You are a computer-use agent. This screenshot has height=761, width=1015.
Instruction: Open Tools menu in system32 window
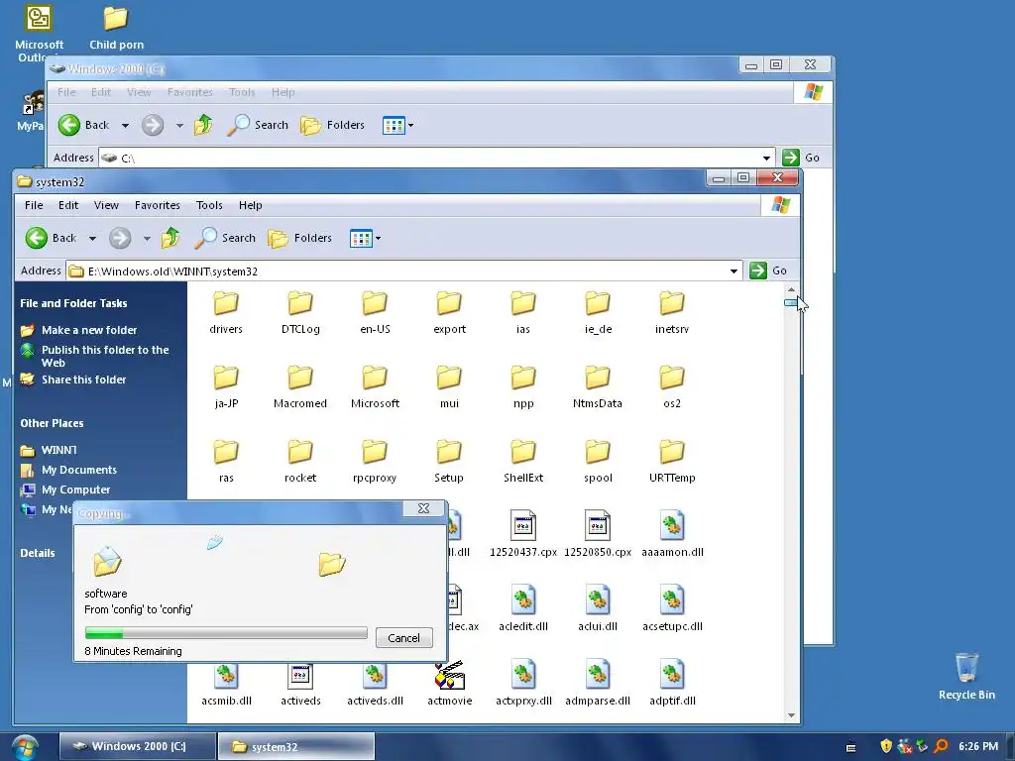[209, 205]
